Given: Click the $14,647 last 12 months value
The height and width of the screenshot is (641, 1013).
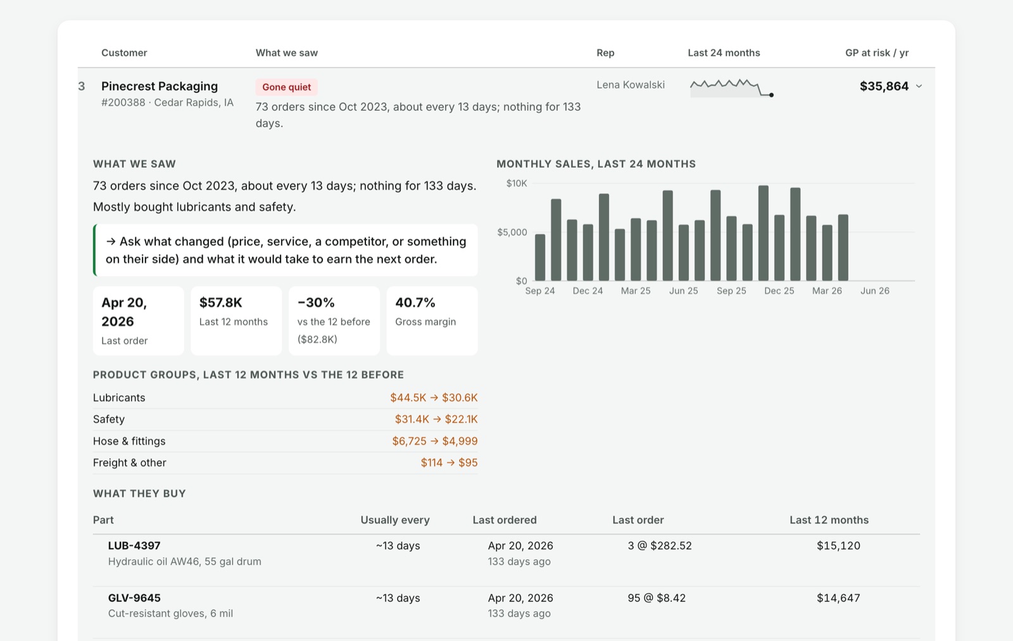Looking at the screenshot, I should (838, 598).
